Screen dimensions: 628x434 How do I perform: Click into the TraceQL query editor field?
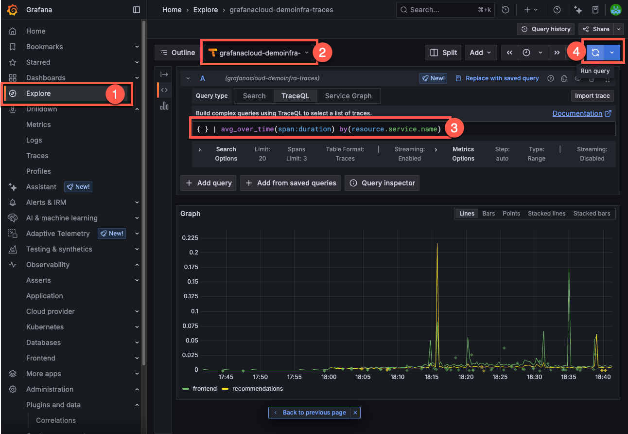coord(321,129)
